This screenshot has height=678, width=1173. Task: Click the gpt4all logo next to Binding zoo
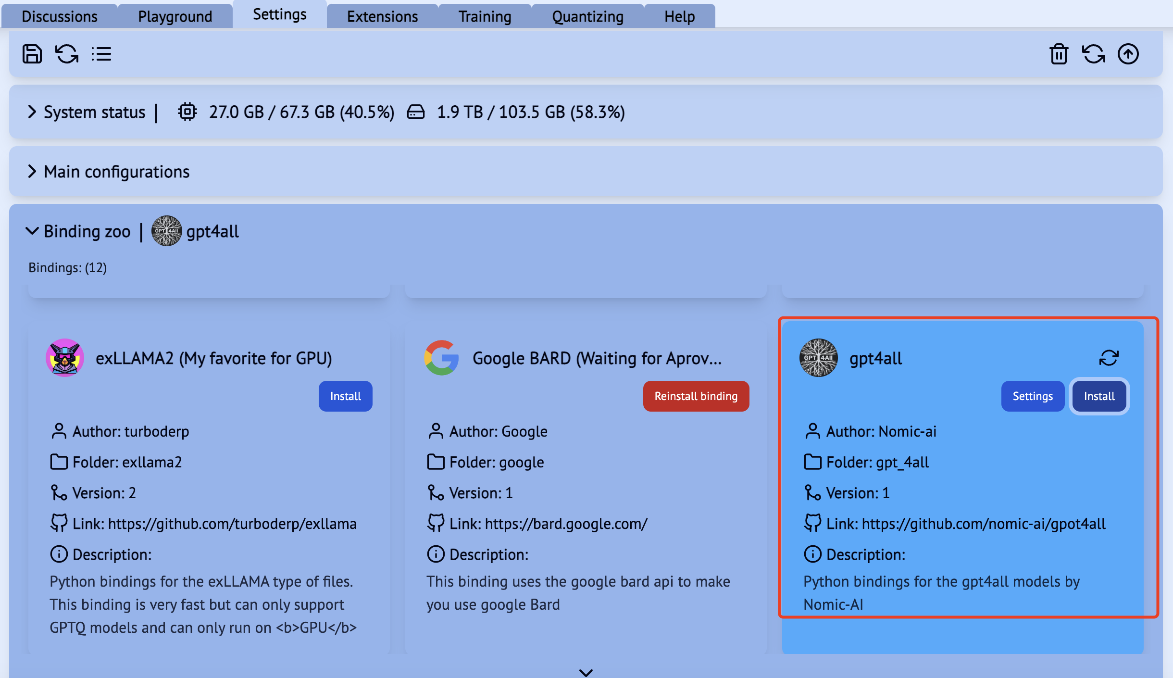167,231
